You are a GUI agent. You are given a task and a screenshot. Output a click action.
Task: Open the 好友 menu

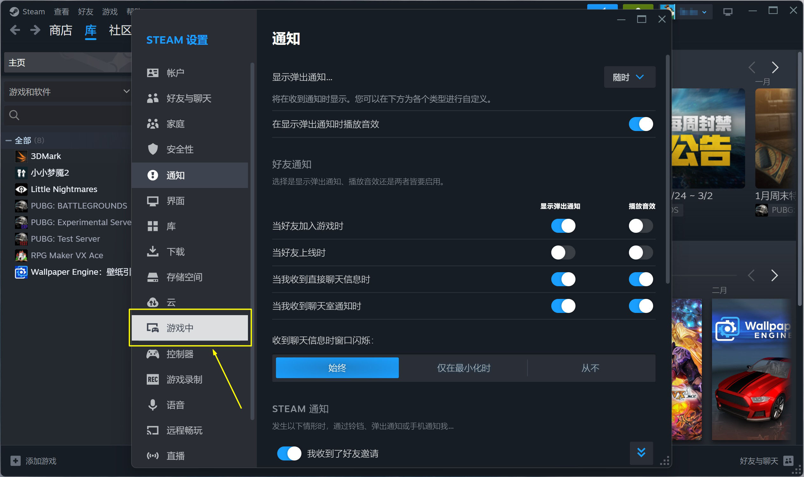pyautogui.click(x=86, y=11)
